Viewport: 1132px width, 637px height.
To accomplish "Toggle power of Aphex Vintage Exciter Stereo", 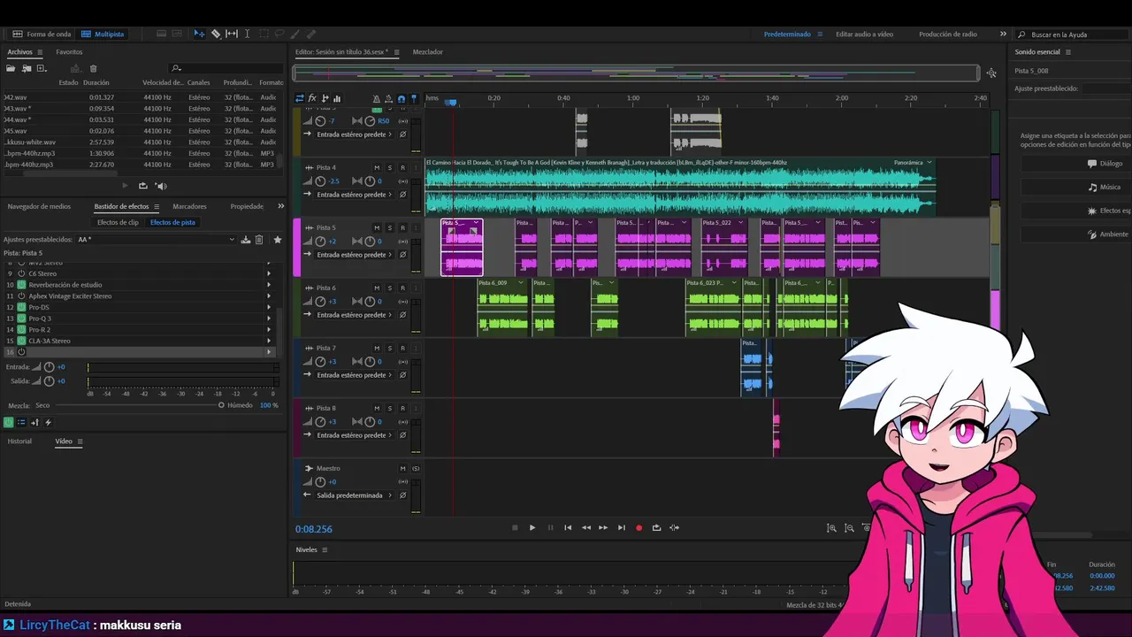I will (x=22, y=296).
